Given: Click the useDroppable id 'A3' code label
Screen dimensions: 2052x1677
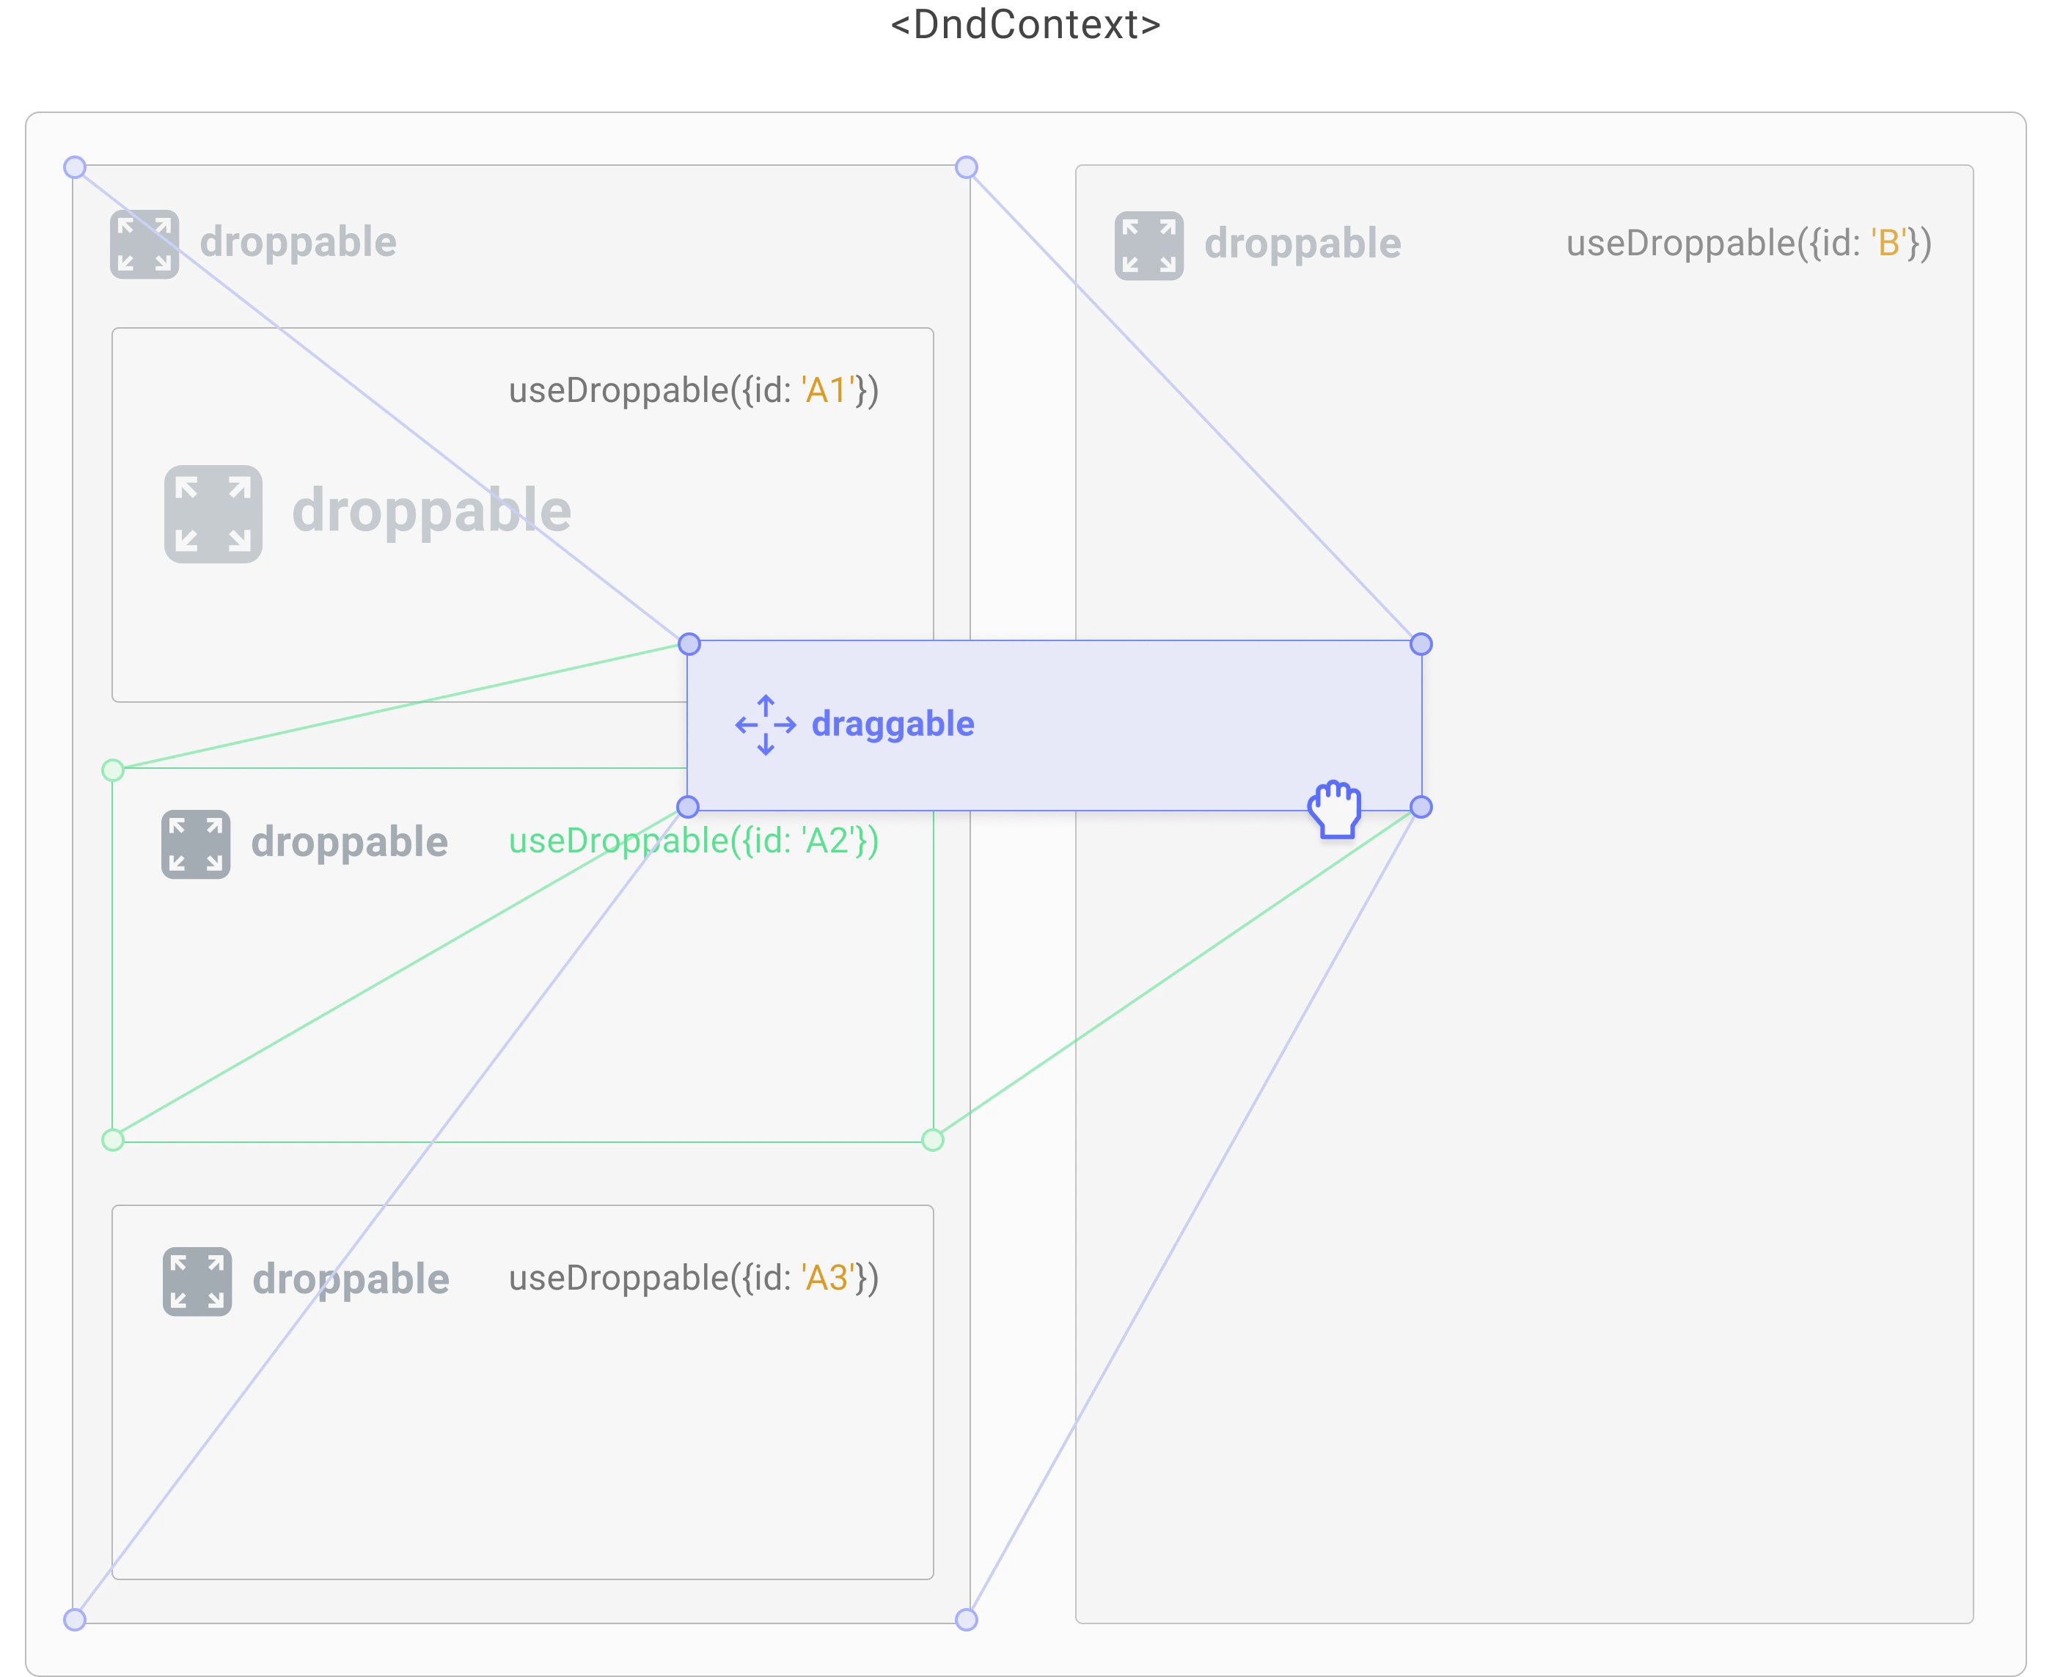Looking at the screenshot, I should click(x=693, y=1278).
